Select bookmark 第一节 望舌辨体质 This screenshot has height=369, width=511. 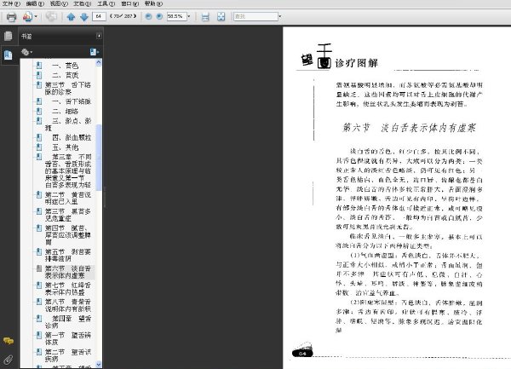coord(68,338)
